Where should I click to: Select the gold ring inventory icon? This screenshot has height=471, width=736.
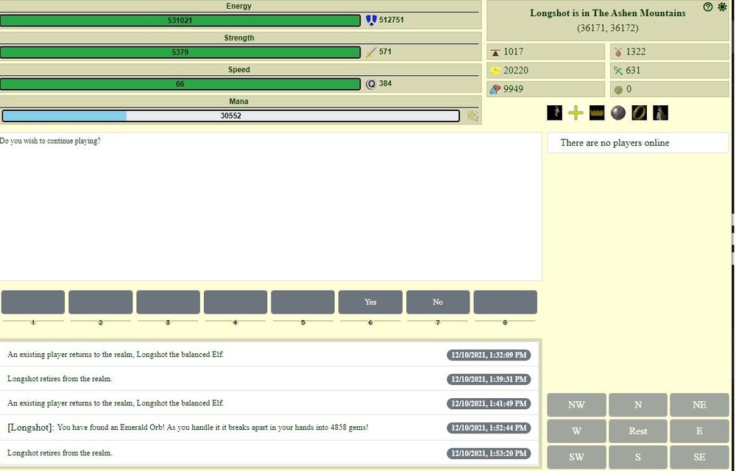pyautogui.click(x=640, y=113)
